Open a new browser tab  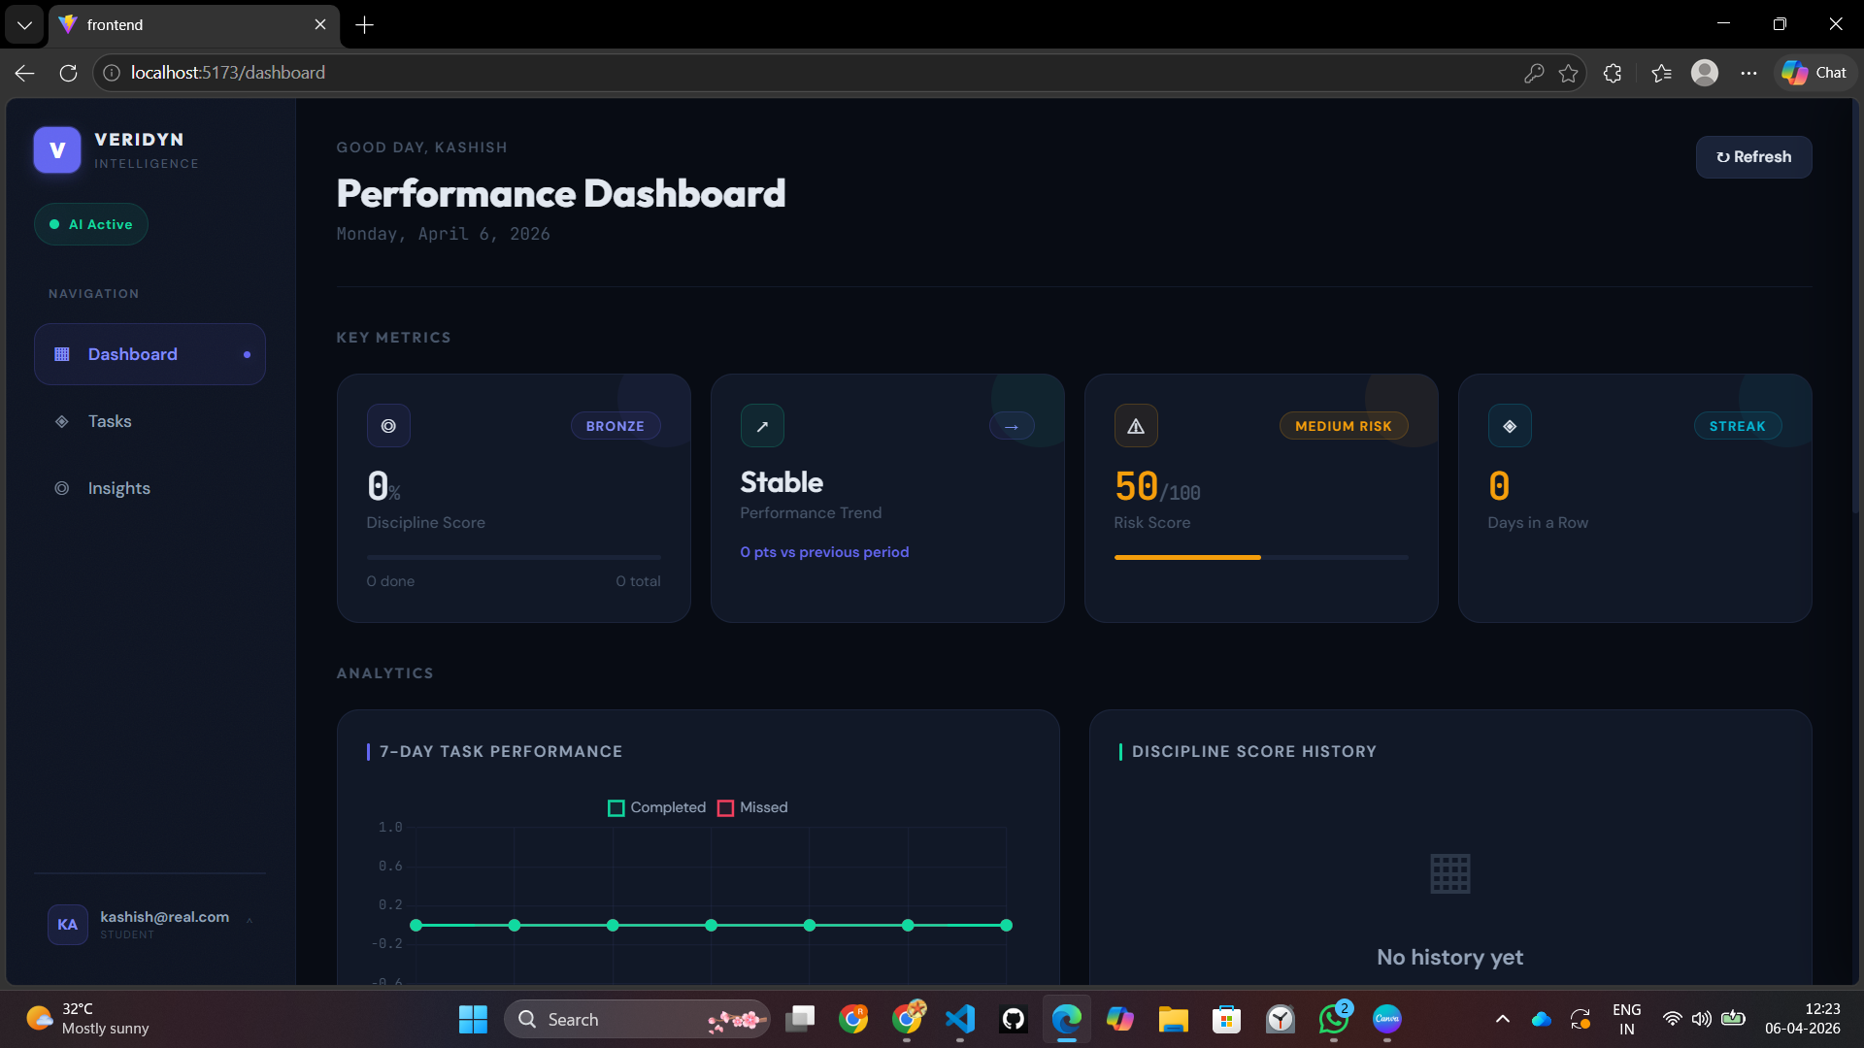(x=364, y=25)
